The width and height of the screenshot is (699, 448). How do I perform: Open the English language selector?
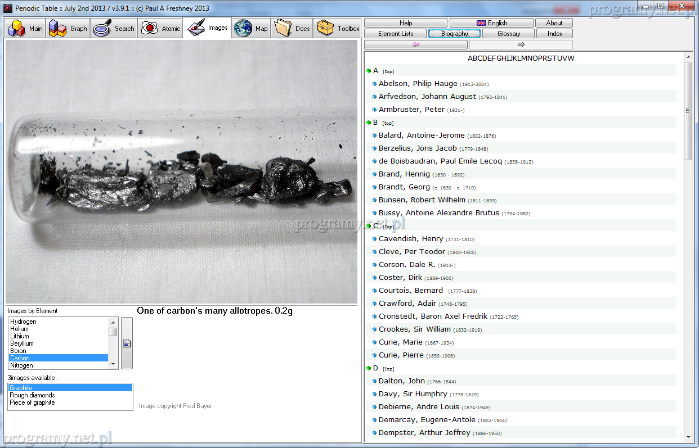tap(491, 23)
